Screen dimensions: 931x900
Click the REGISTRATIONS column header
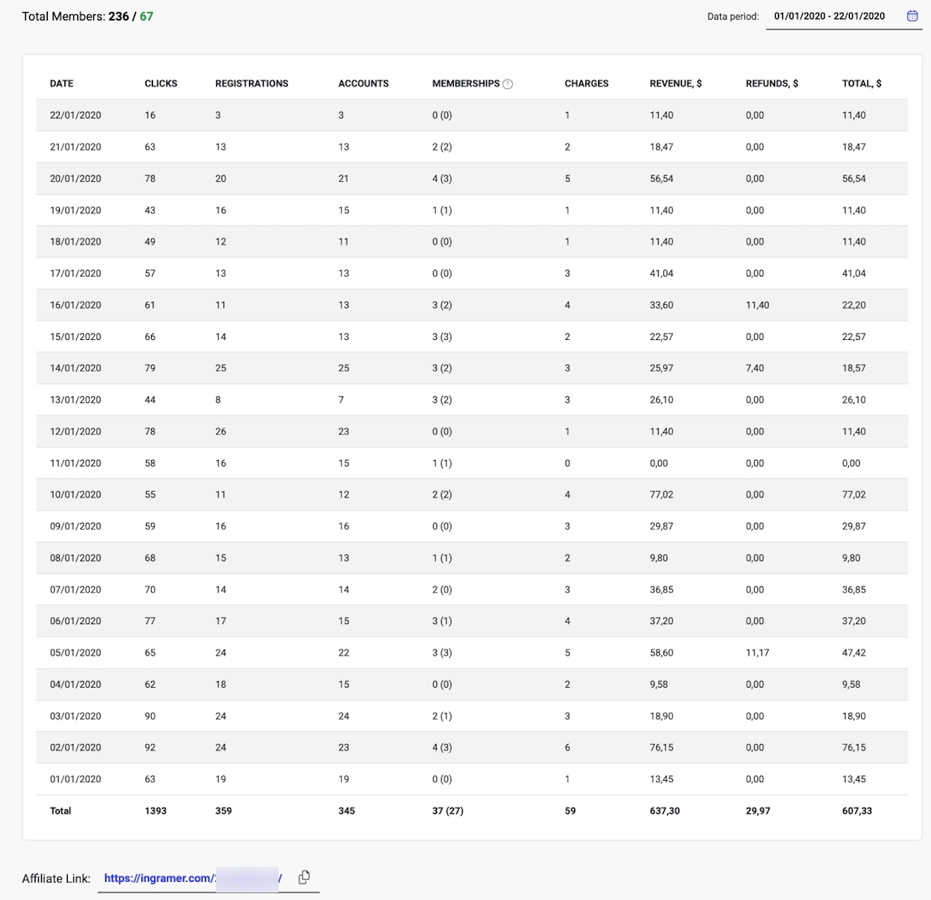[x=252, y=83]
